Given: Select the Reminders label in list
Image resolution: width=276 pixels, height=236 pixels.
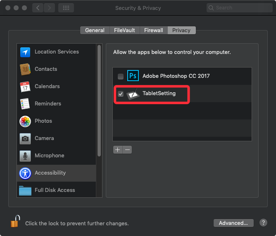Looking at the screenshot, I should tap(48, 103).
